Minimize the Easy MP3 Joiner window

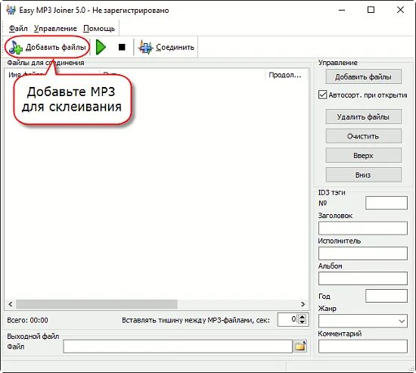click(342, 10)
